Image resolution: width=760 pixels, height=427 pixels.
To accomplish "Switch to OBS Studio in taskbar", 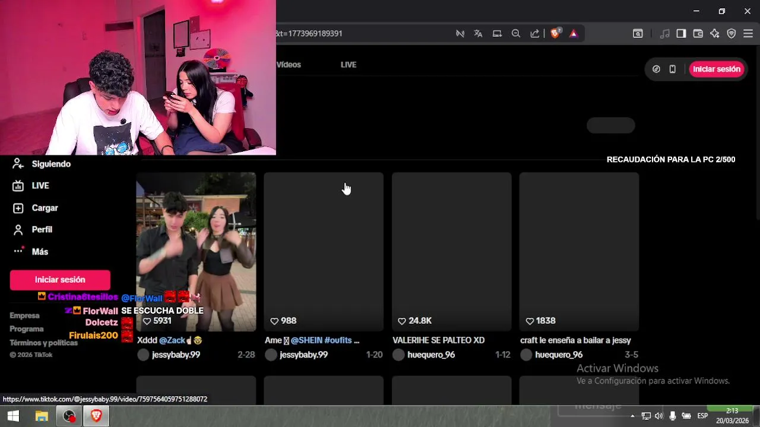I will 69,416.
